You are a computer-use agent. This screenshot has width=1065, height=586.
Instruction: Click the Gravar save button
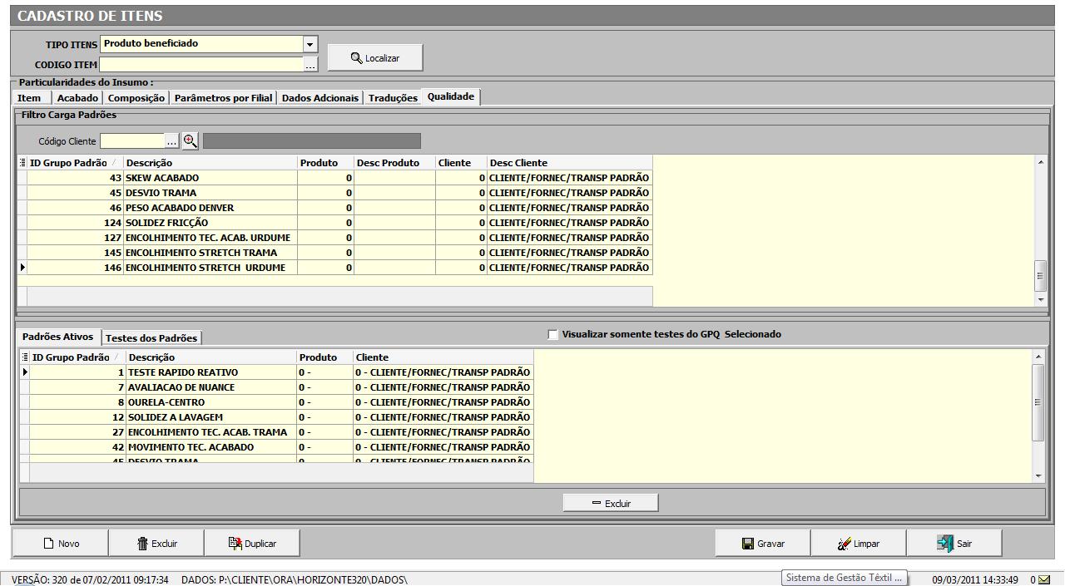763,544
